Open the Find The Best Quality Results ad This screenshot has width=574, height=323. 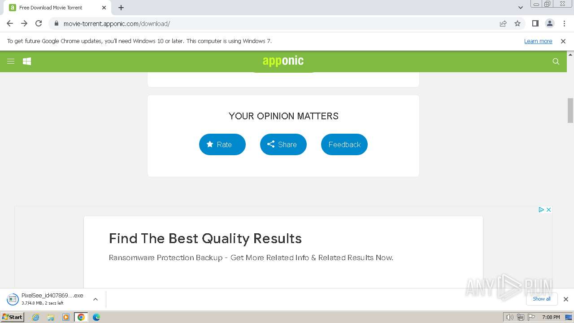[x=205, y=238]
